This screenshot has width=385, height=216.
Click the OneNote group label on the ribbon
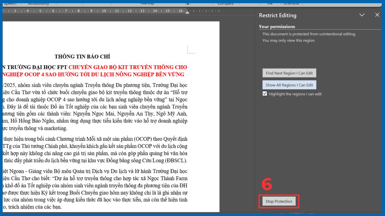click(291, 3)
